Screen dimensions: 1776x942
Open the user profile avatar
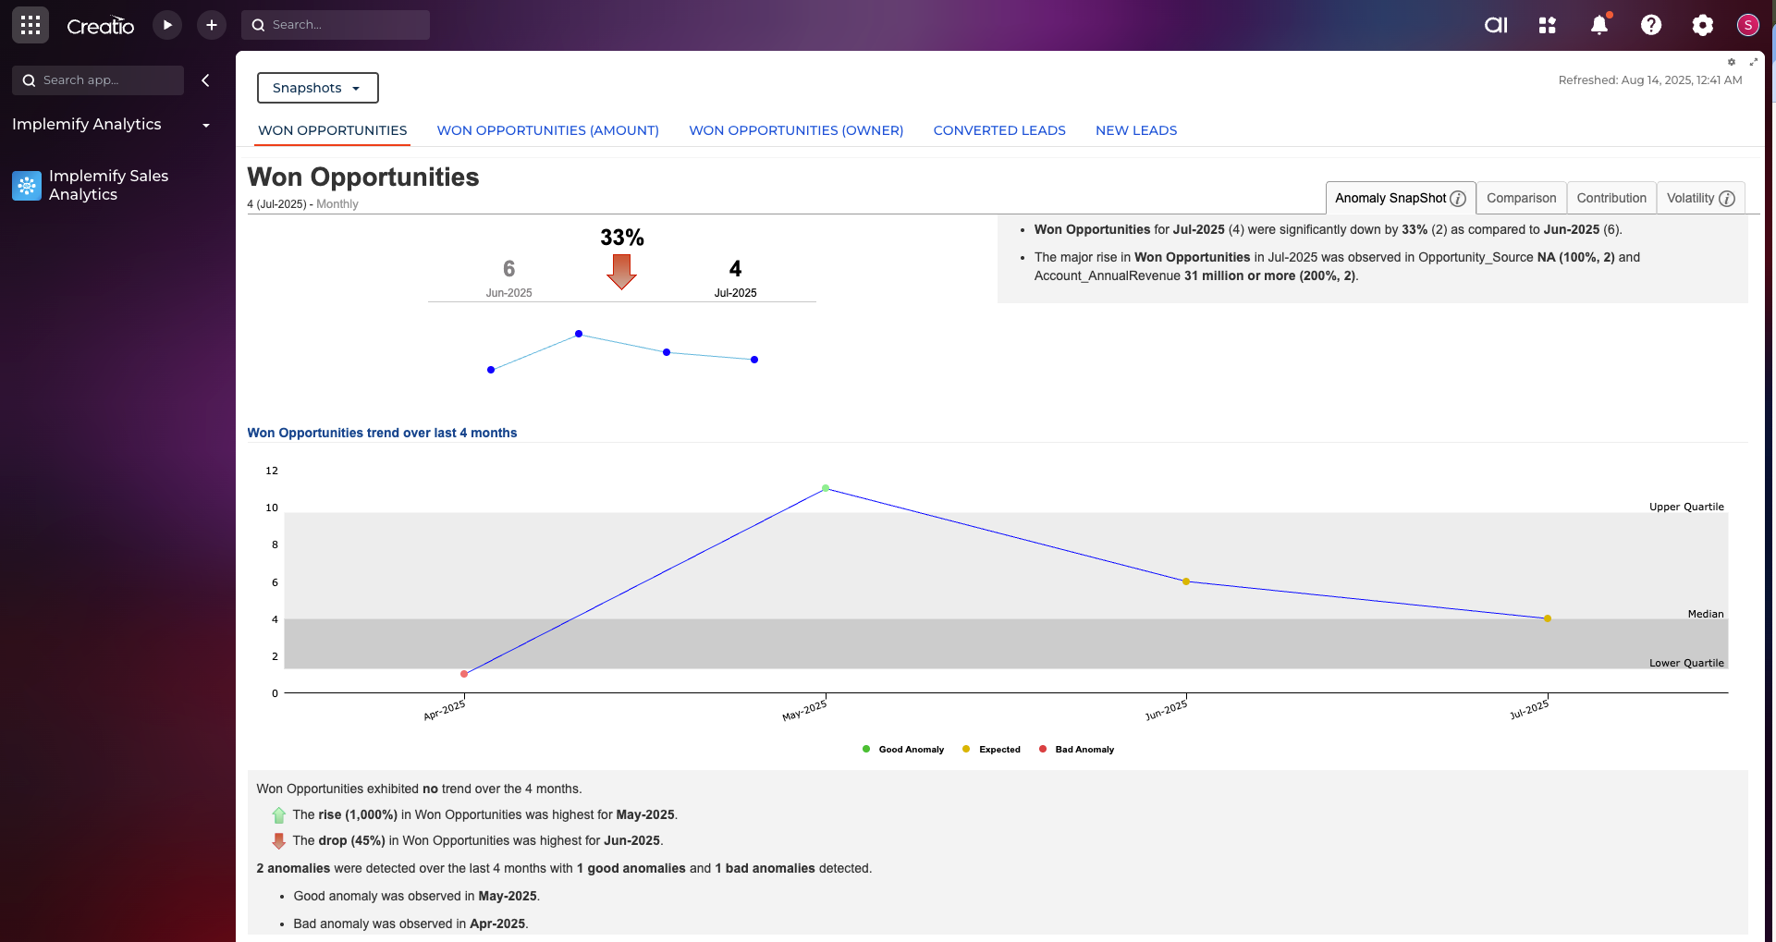1747,25
